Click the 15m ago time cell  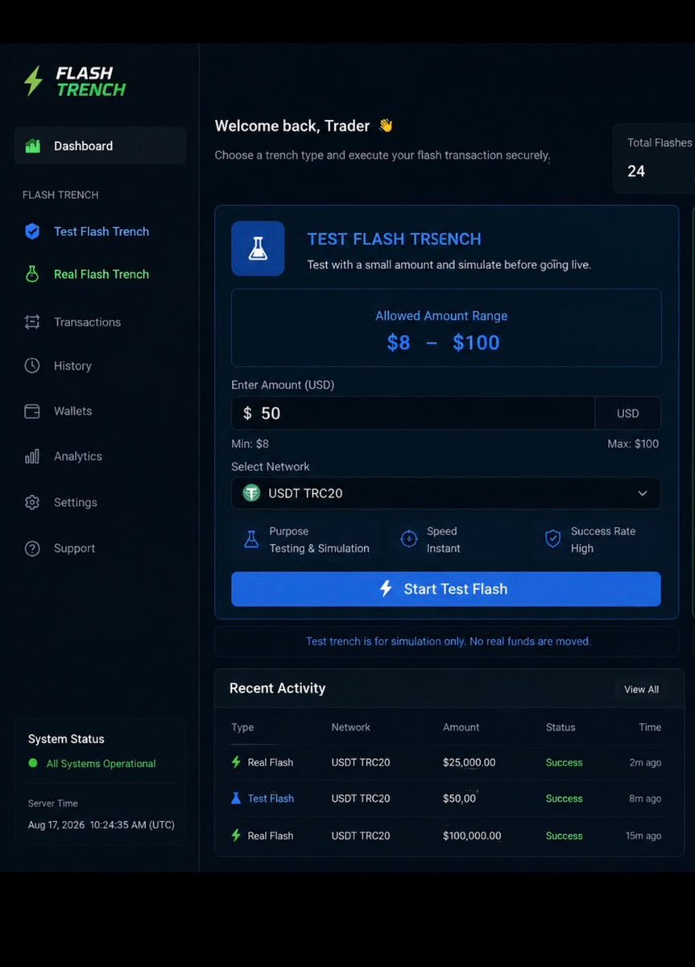(643, 836)
